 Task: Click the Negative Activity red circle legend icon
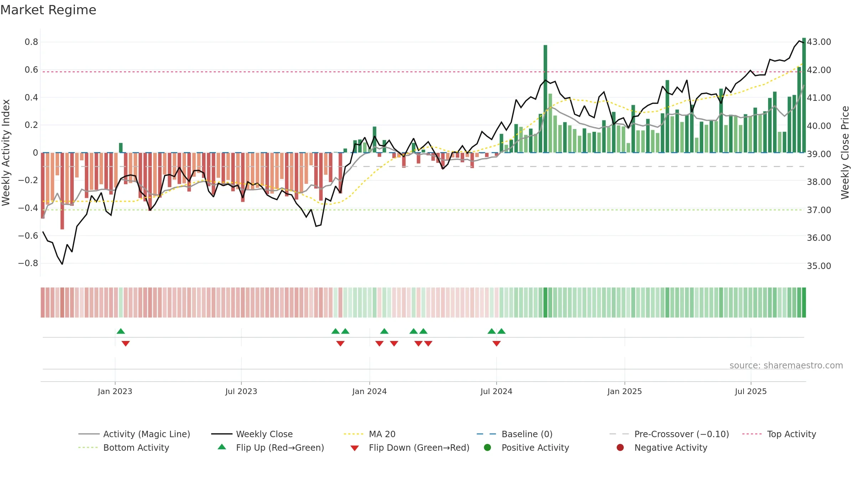pyautogui.click(x=620, y=448)
